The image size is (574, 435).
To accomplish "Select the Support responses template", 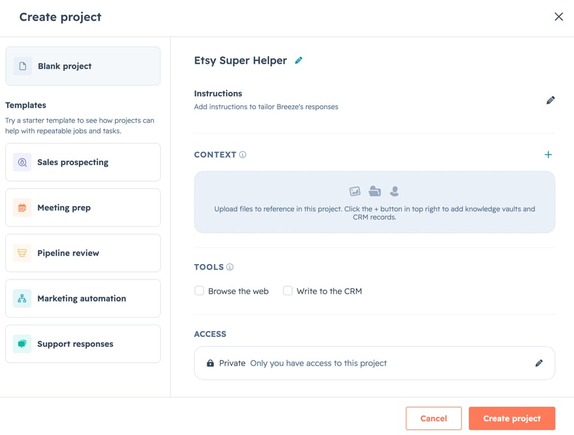I will (x=83, y=344).
